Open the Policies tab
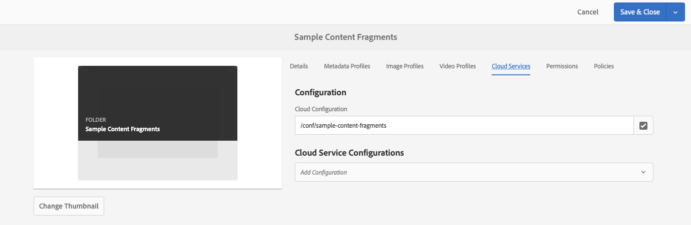 (x=604, y=66)
